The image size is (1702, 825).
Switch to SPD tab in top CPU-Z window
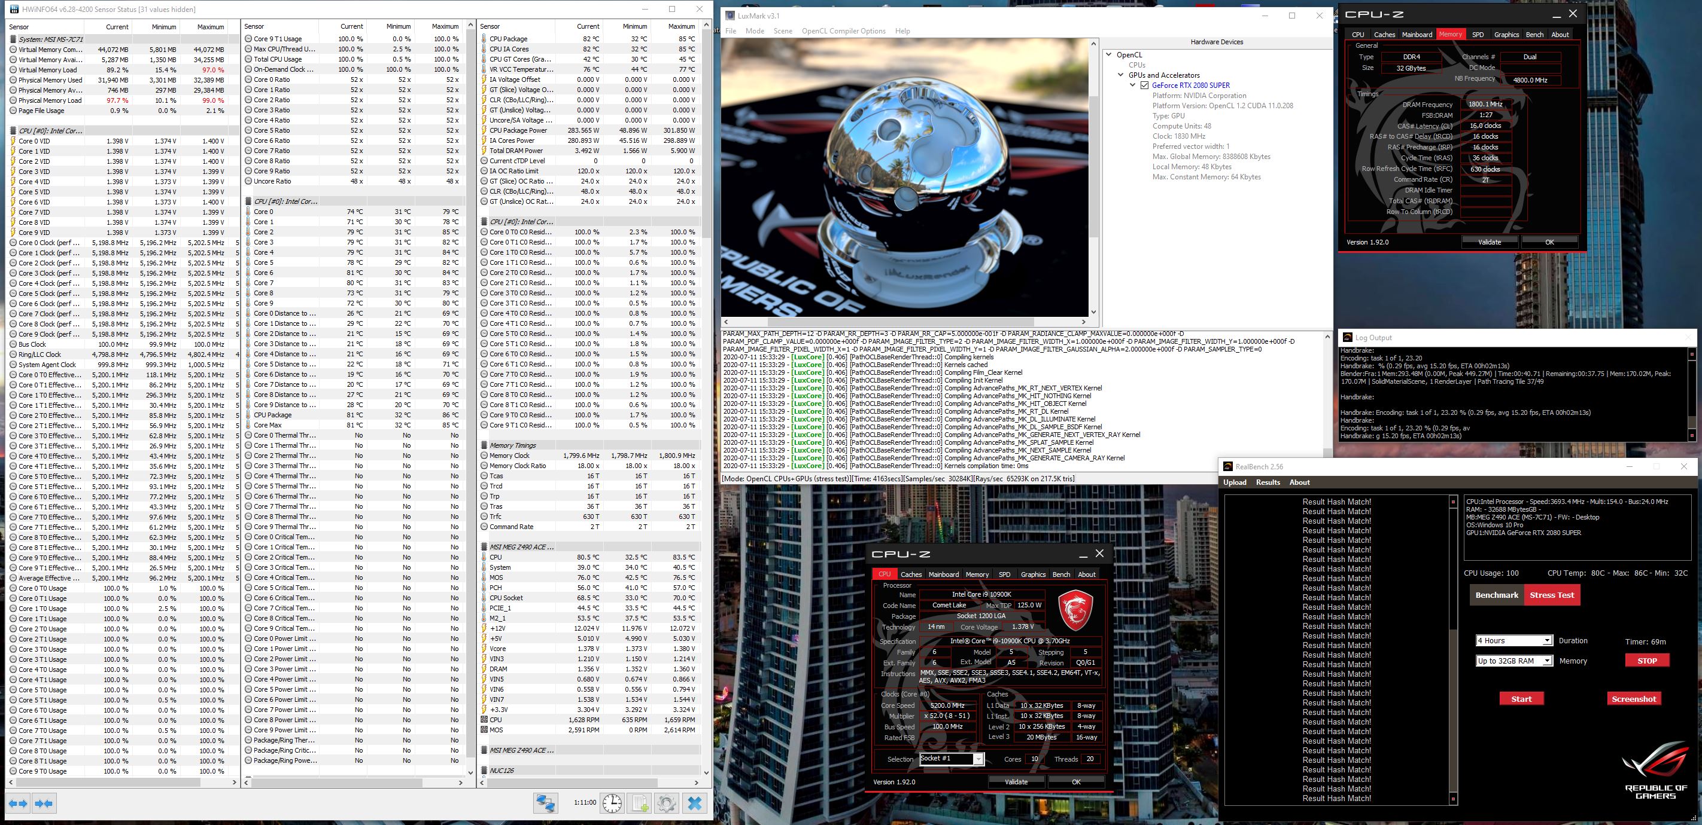coord(1478,34)
